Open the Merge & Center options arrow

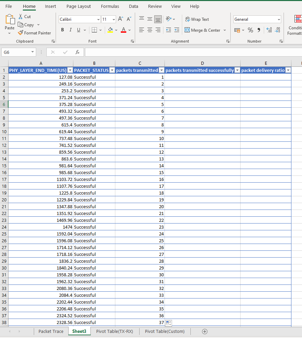[x=225, y=30]
